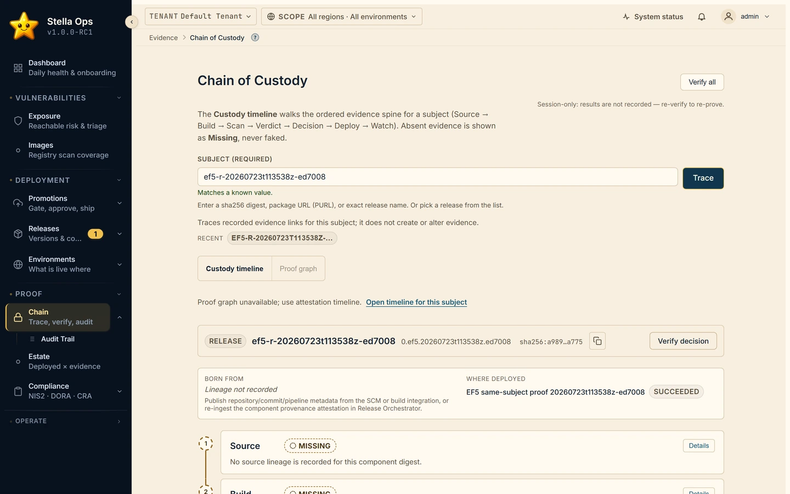
Task: Click the RELEASE tag chip
Action: coord(225,341)
